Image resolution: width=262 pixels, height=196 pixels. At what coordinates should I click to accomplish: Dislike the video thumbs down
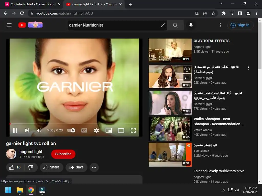[31, 167]
